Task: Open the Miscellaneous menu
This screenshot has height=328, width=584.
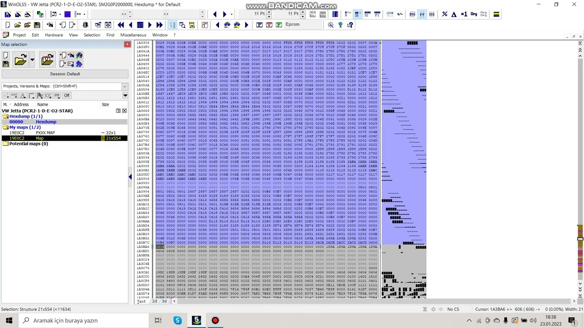Action: pos(133,35)
